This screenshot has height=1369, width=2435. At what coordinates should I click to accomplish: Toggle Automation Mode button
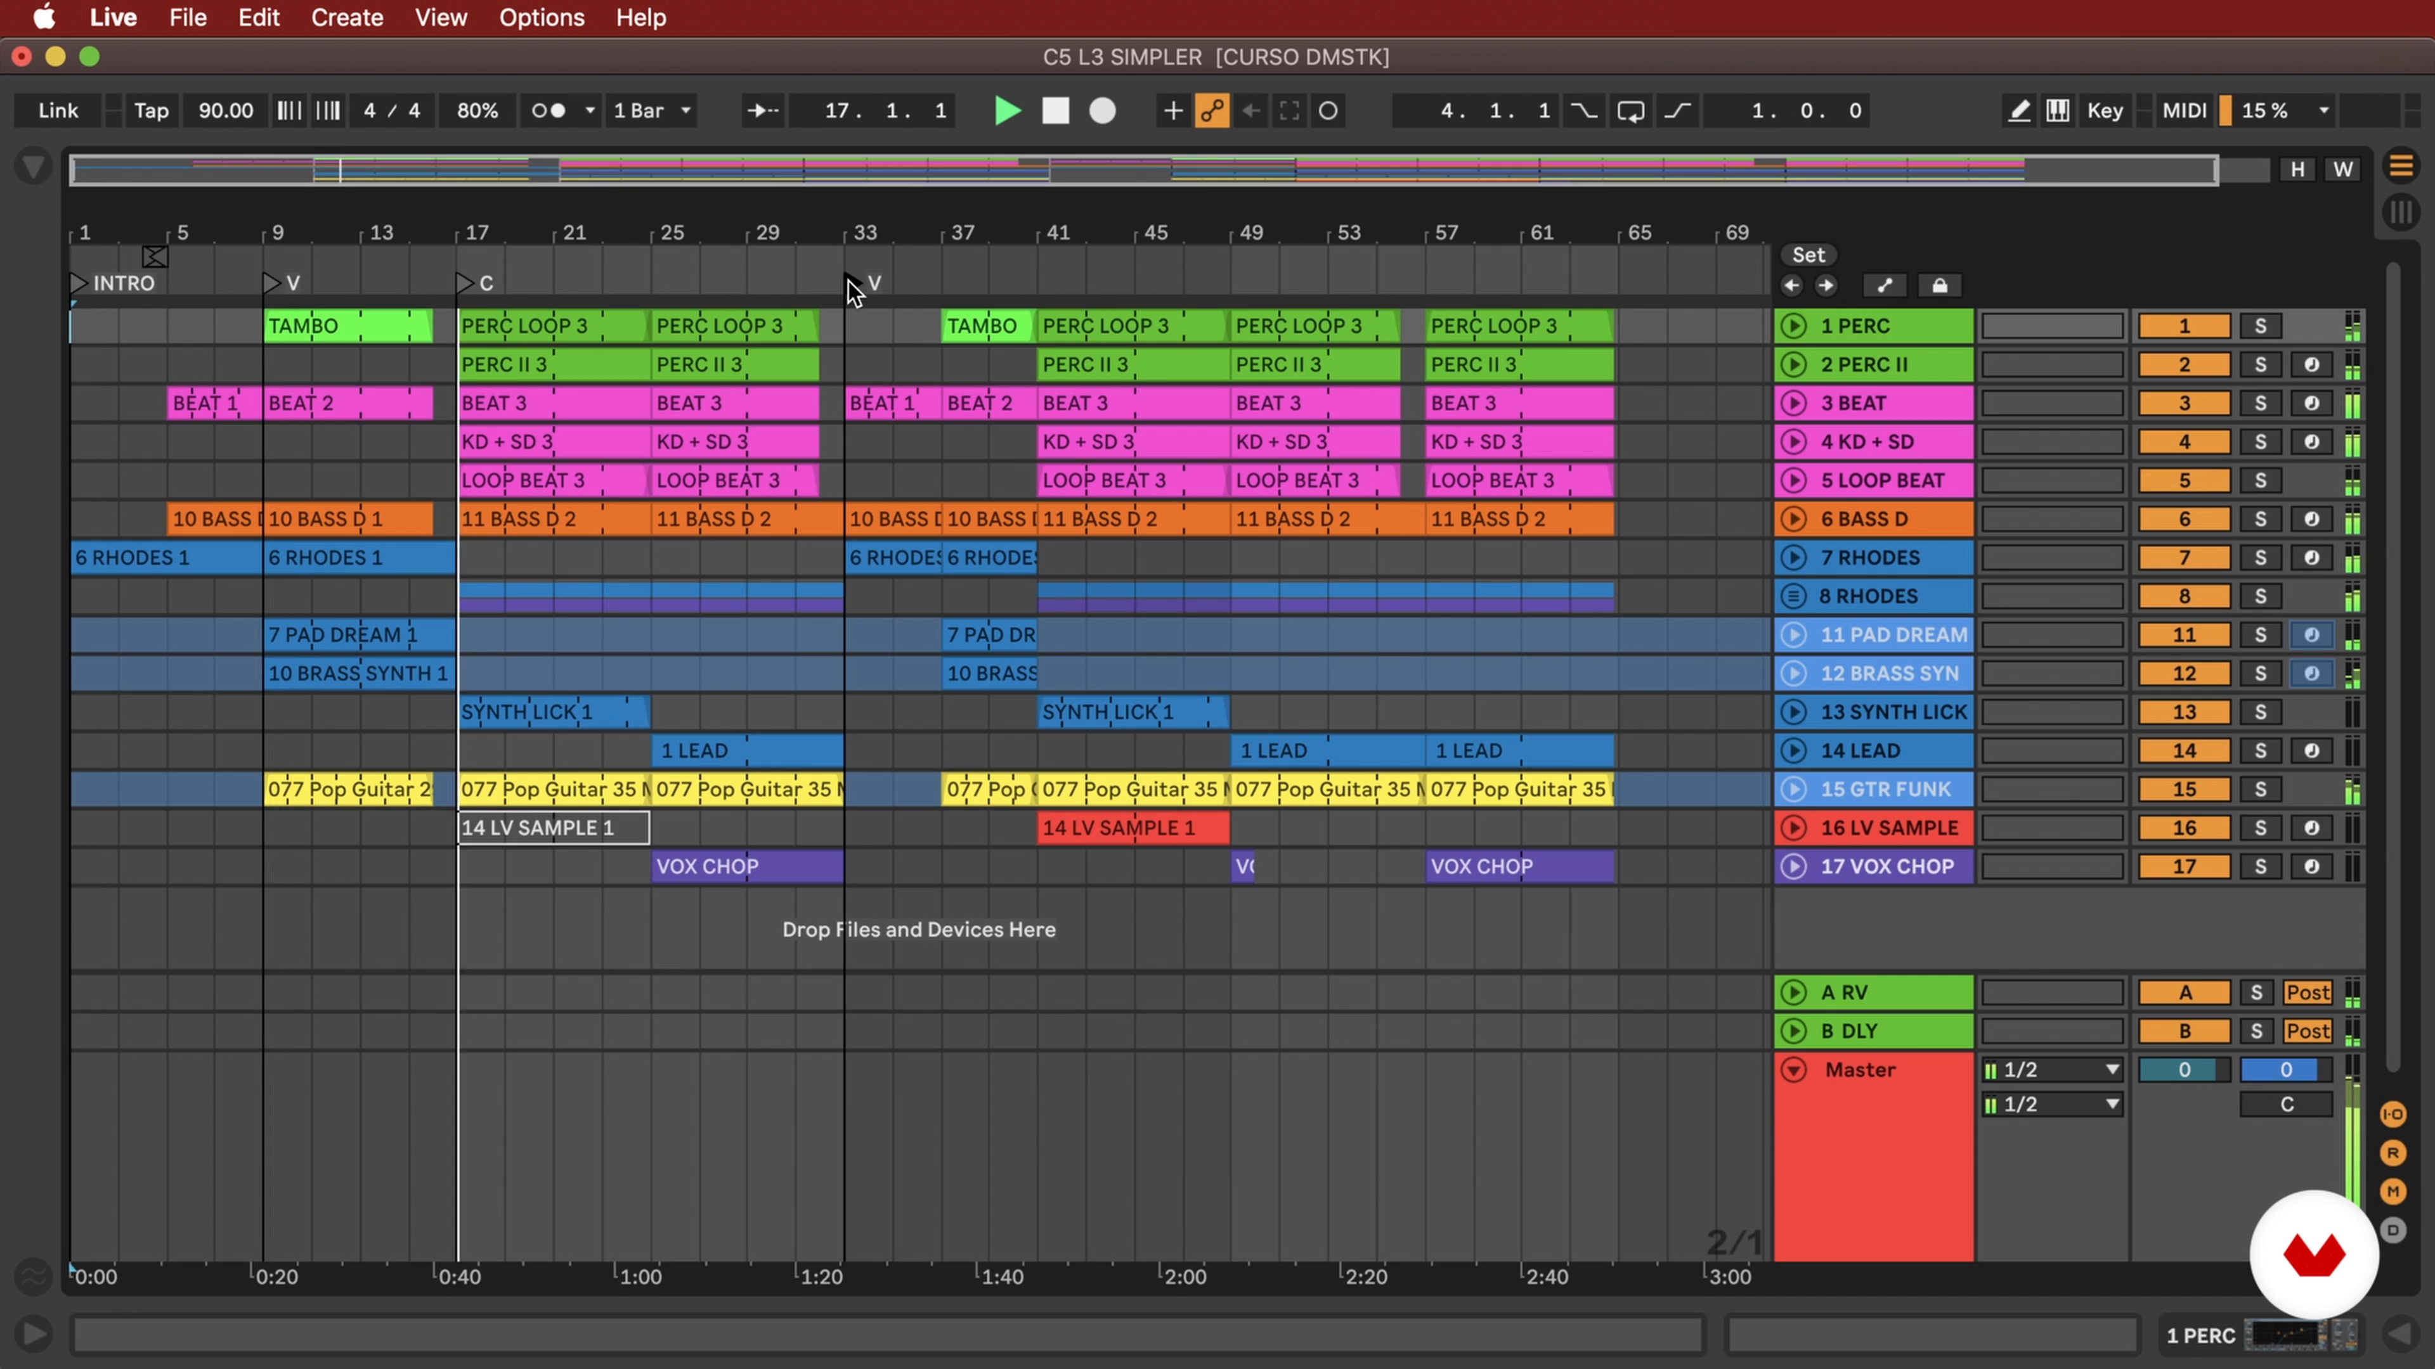(1884, 285)
